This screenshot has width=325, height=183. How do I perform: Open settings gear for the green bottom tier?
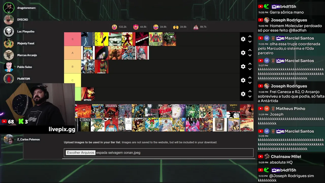243,94
